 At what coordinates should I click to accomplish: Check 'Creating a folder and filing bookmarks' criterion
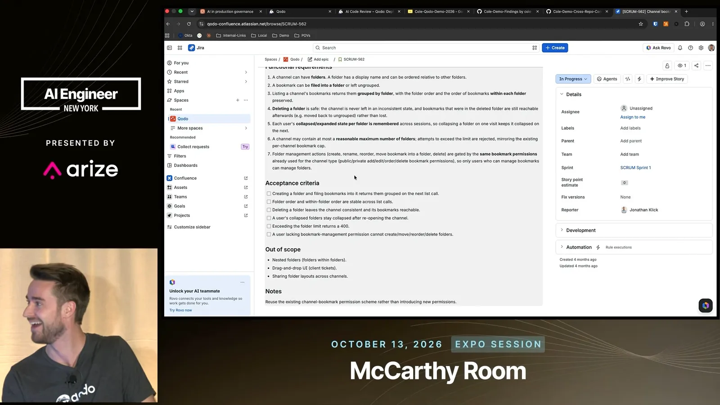[269, 194]
